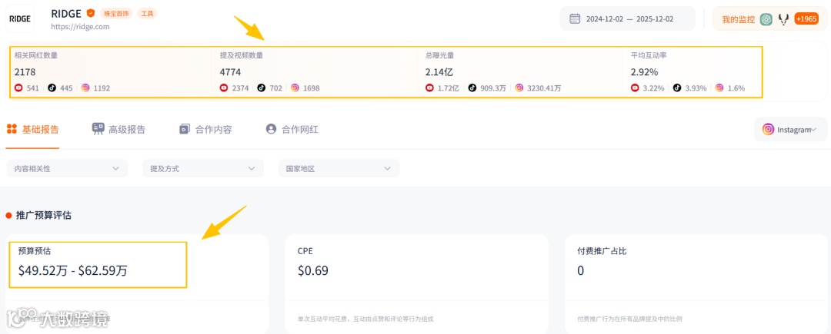Click the TikTok icon next to 445
This screenshot has height=334, width=831.
click(52, 88)
